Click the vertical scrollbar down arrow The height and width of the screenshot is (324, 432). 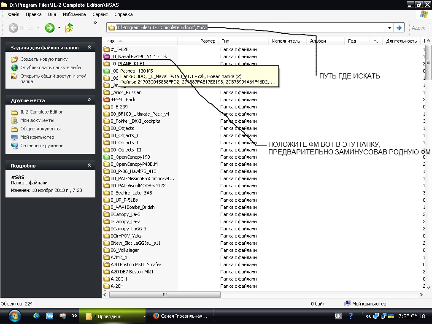click(x=429, y=287)
